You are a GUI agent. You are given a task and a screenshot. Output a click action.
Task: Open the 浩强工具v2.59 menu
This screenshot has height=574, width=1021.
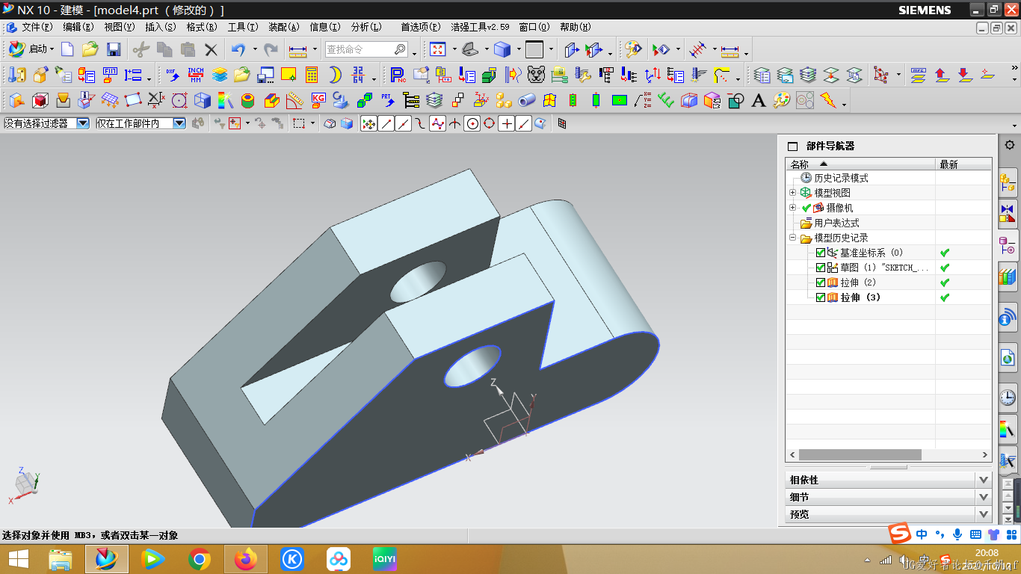480,27
